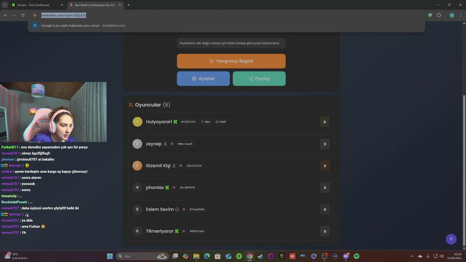Image resolution: width=466 pixels, height=262 pixels.
Task: Click the Kick logo beside TRmertyarar
Action: pyautogui.click(x=177, y=231)
